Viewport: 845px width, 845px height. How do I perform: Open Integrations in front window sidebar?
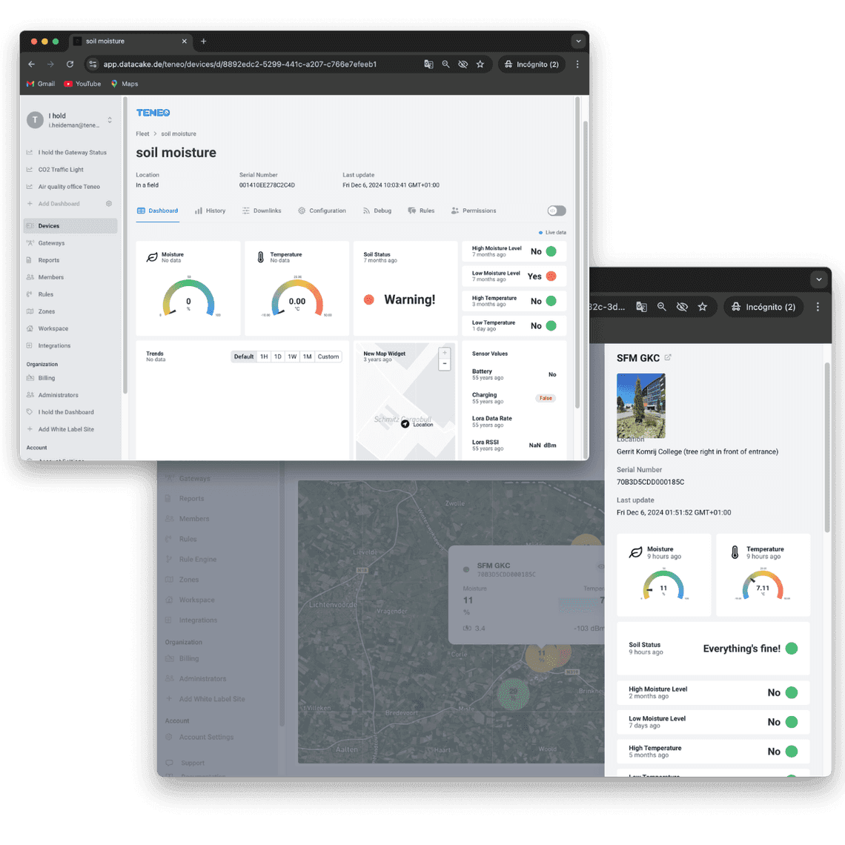click(54, 345)
